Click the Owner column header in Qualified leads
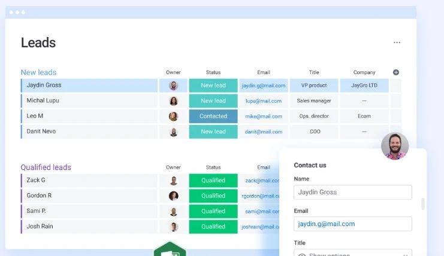The image size is (444, 256). (x=173, y=167)
